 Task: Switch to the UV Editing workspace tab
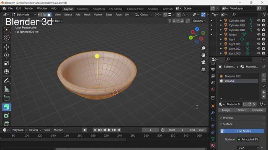coord(116,9)
